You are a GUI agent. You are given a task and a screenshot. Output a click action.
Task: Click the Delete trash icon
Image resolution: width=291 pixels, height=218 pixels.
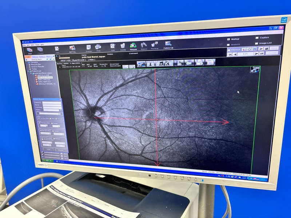coord(123,47)
